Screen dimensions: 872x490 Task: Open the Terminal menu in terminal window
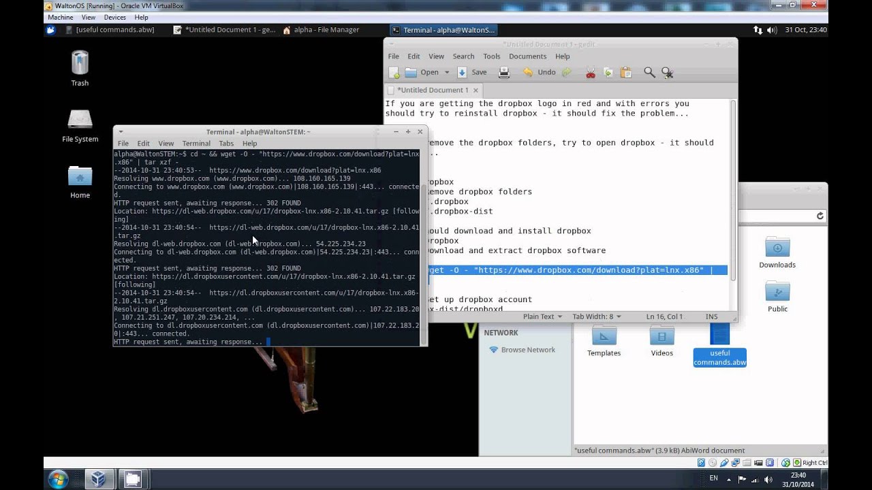[x=196, y=144]
